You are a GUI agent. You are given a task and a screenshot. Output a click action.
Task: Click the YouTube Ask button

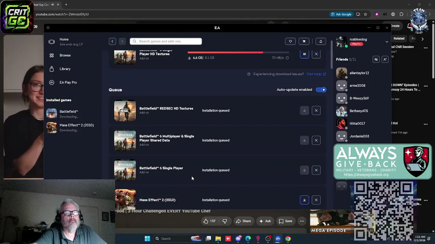coord(265,221)
